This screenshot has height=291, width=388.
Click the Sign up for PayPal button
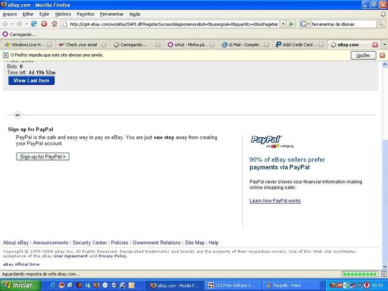coord(43,156)
